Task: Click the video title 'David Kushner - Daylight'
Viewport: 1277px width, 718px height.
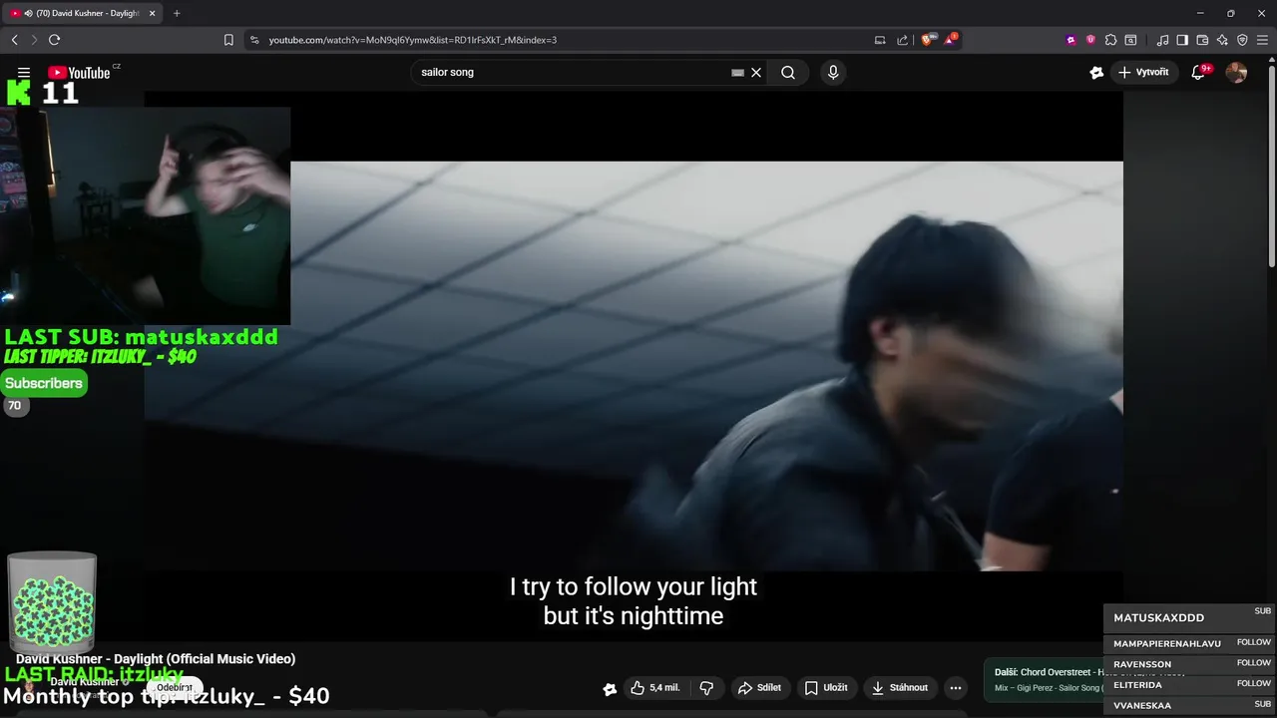Action: [x=156, y=659]
